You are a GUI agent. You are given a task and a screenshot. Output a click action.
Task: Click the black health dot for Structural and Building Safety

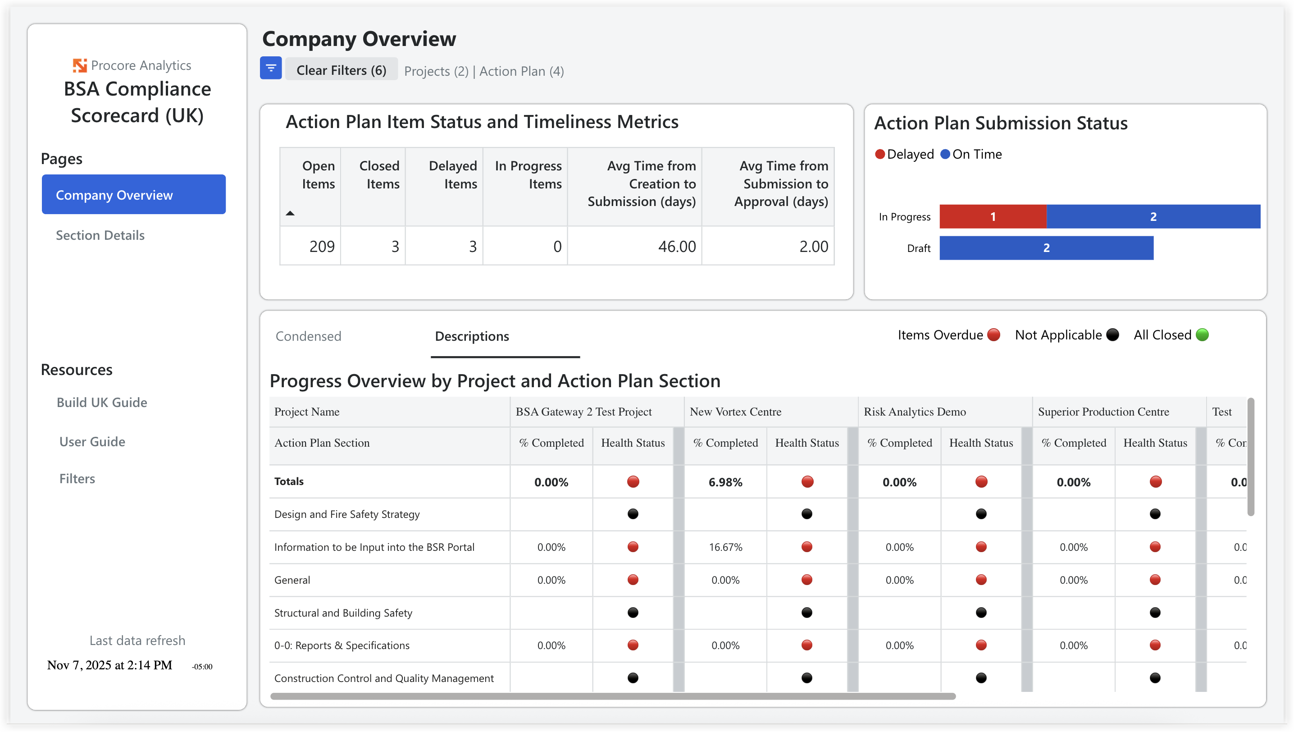click(633, 613)
